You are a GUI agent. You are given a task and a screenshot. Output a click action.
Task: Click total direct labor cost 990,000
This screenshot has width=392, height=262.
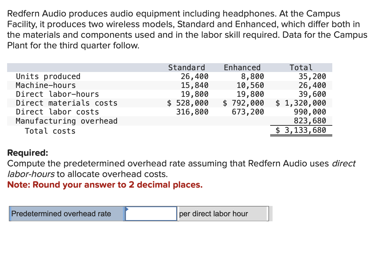click(x=310, y=112)
